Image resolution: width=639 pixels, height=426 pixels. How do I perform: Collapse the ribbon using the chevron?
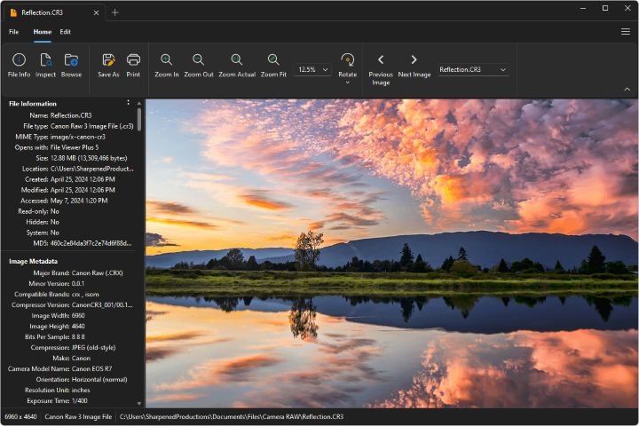click(627, 89)
